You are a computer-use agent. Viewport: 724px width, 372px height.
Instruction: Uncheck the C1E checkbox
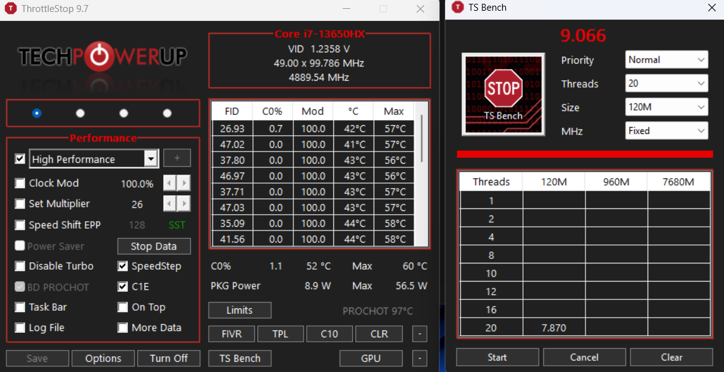(x=123, y=287)
